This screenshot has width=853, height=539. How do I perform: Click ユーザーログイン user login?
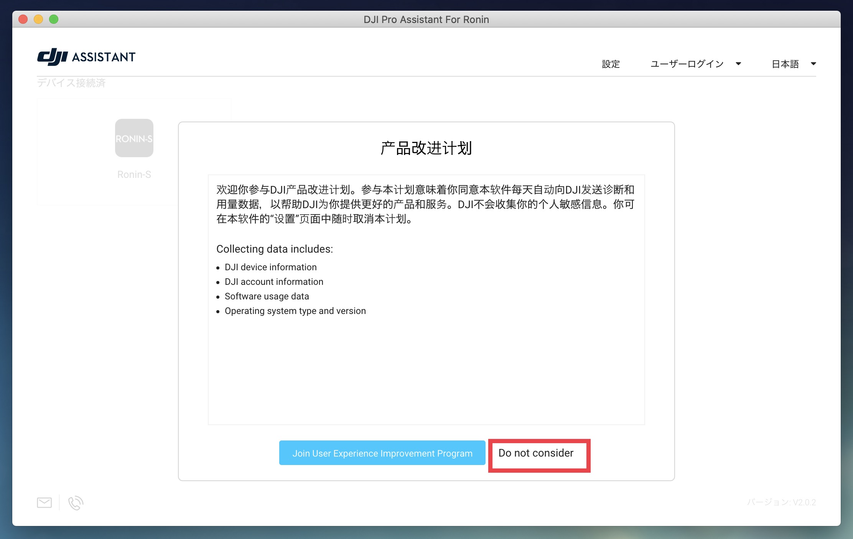click(687, 64)
